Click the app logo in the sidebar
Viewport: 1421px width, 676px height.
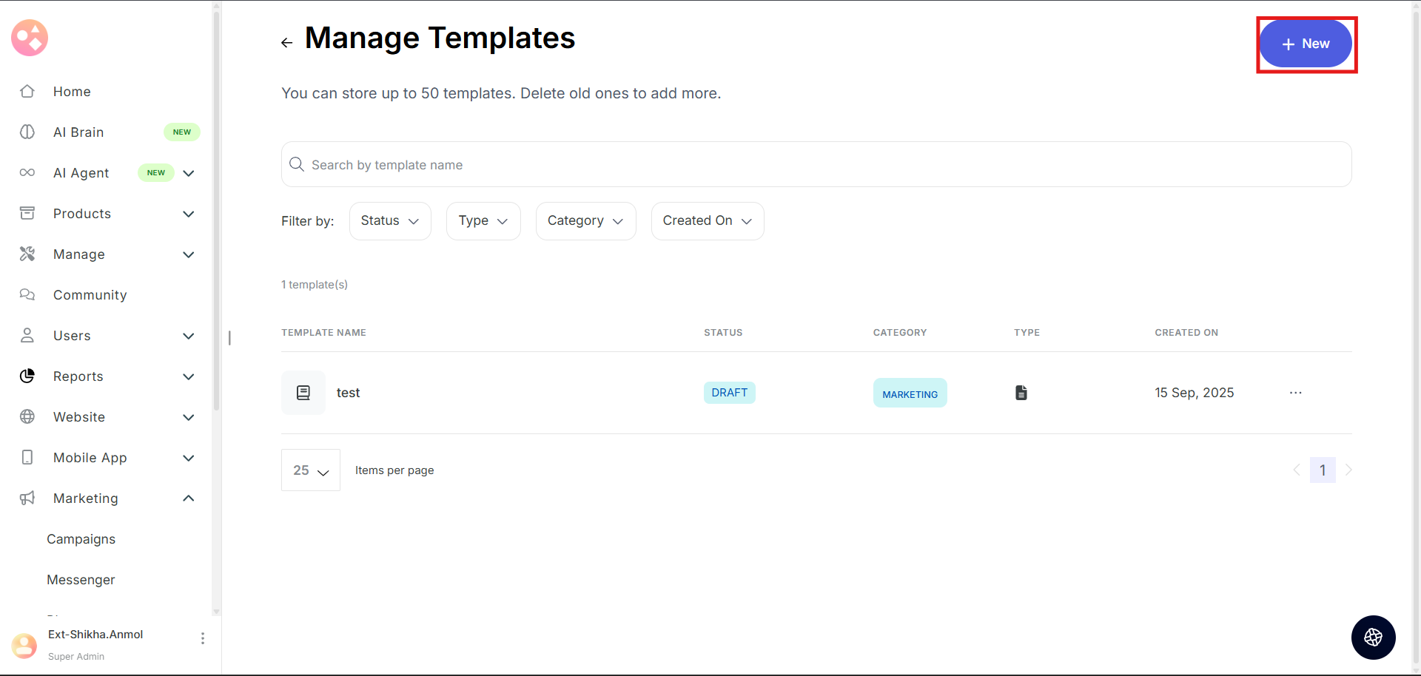pos(30,38)
